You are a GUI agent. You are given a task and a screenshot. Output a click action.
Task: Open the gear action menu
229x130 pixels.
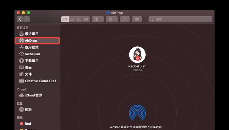pyautogui.click(x=112, y=19)
